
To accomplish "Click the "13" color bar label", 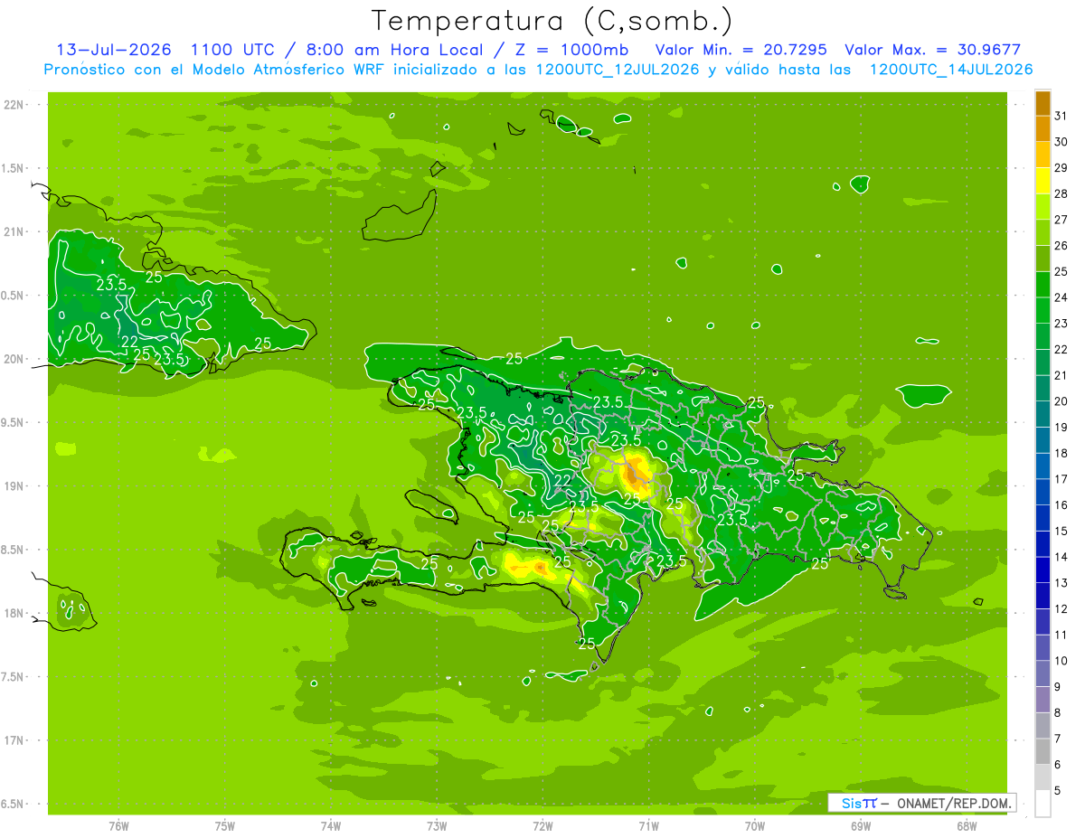I will (1061, 583).
